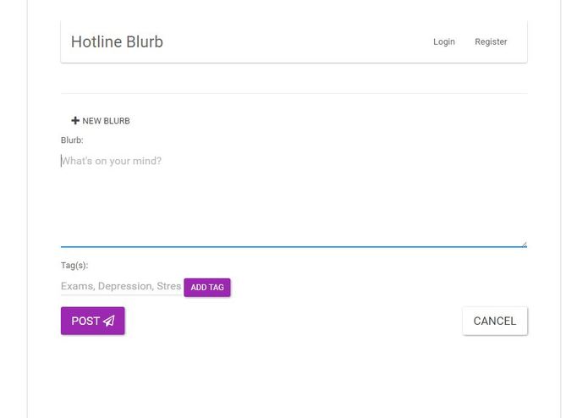Click the 'Blurb:' field label
The width and height of the screenshot is (588, 418).
[x=72, y=140]
